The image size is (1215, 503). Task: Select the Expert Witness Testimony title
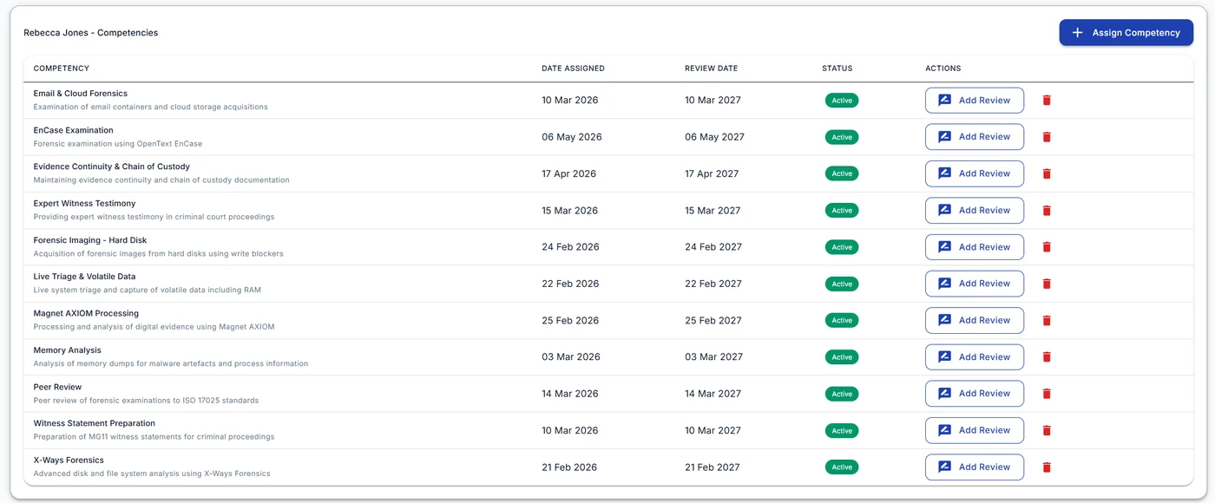(x=84, y=203)
